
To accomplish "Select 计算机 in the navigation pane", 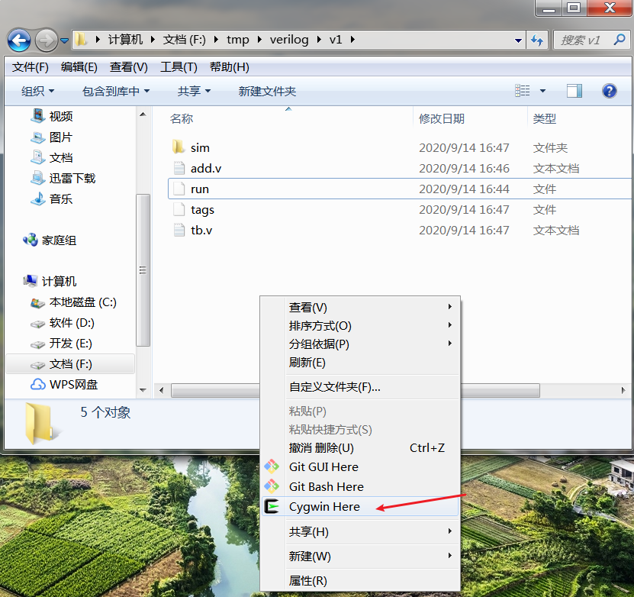I will click(59, 282).
